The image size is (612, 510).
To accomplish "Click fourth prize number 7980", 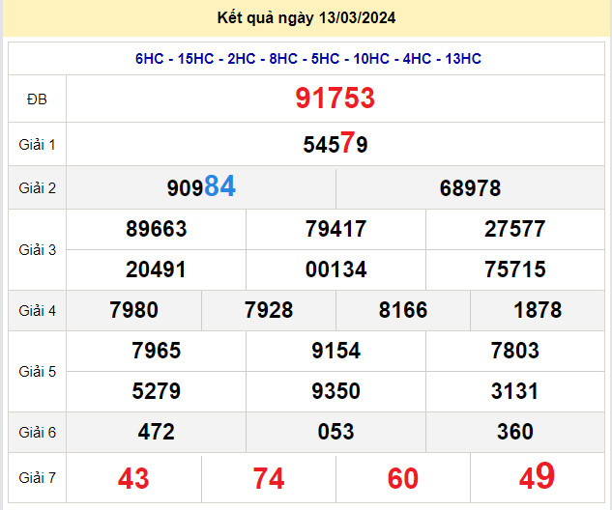I will [x=133, y=310].
